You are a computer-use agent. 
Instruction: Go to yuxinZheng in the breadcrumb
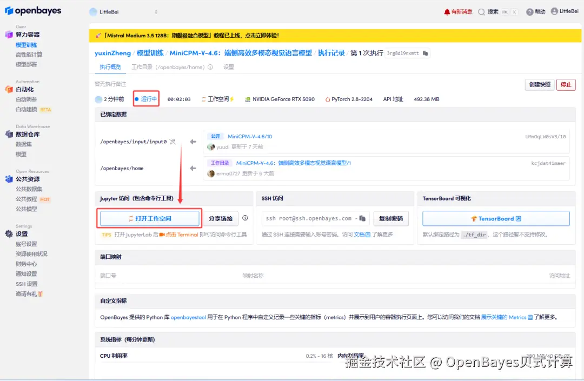pos(112,53)
